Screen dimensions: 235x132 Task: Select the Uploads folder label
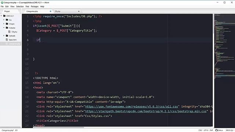(12, 36)
